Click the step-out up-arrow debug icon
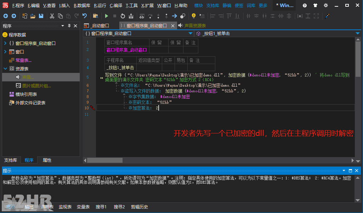Viewport: 363px width, 213px height. 166,16
